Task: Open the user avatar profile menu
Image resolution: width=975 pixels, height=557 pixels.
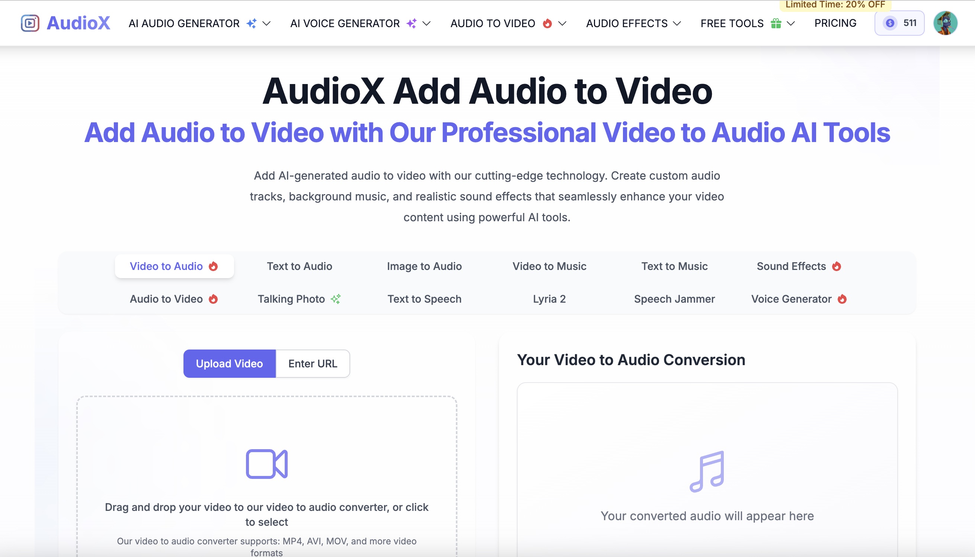Action: click(946, 23)
